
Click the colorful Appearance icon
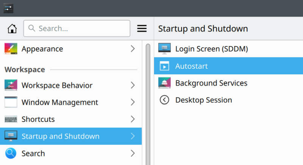[11, 49]
